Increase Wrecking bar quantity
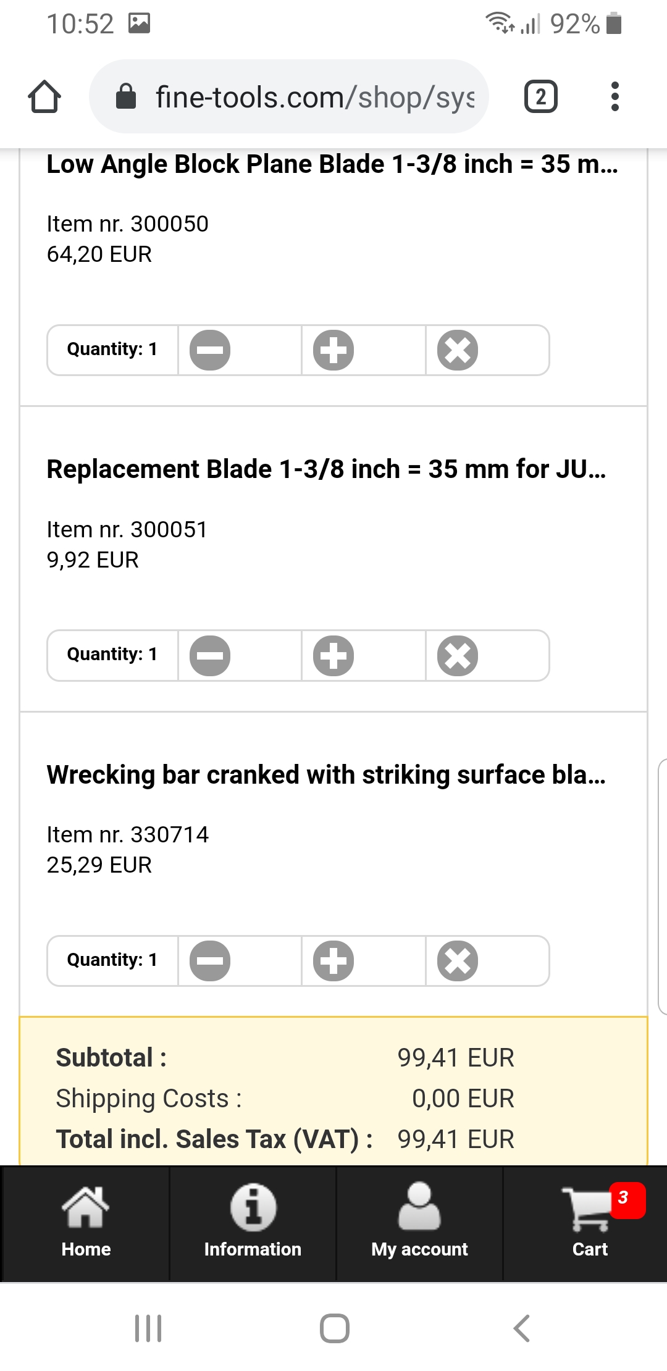Screen dimensions: 667x1371 pos(333,961)
